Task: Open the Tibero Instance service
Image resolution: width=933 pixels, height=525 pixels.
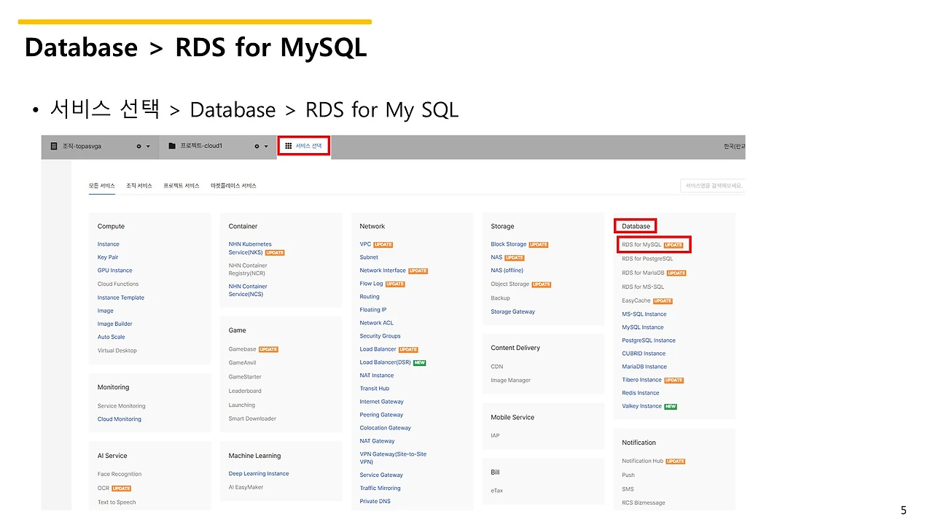Action: [641, 380]
